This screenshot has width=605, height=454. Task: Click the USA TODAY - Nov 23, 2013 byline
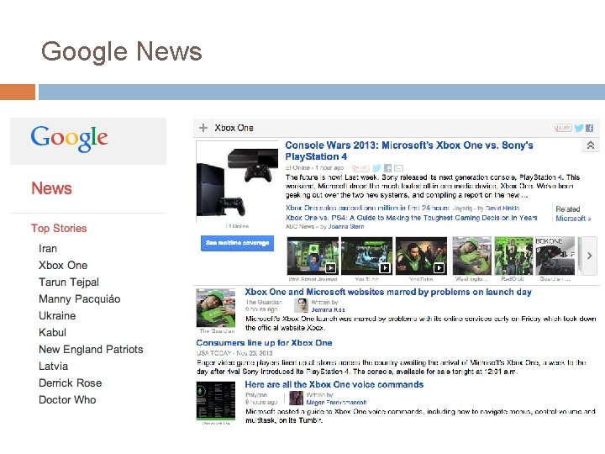tap(234, 353)
